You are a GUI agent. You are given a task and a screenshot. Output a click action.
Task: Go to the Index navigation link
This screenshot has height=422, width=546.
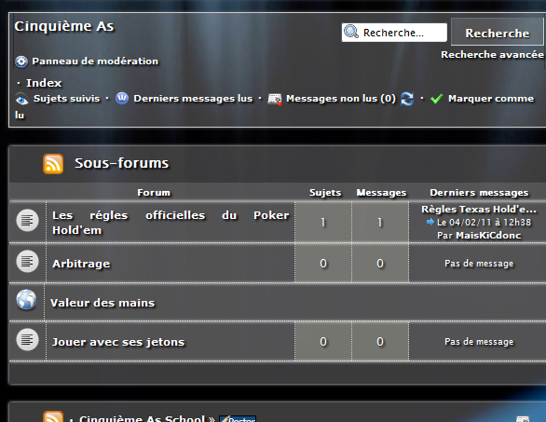44,83
